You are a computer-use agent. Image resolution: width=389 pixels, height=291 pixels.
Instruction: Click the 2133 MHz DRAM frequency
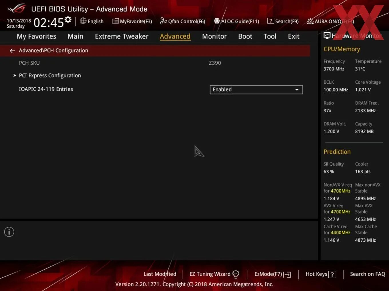(365, 110)
